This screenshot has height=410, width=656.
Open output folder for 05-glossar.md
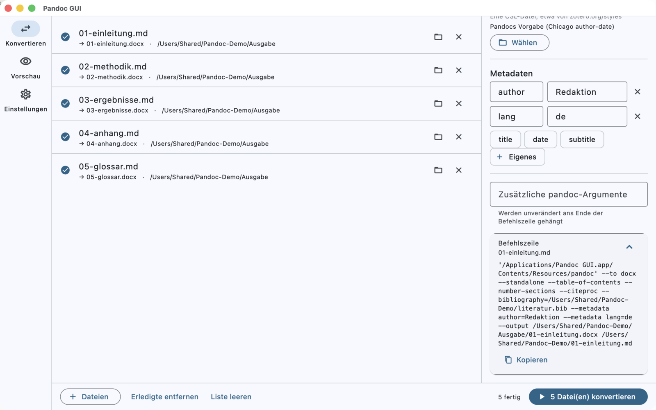438,170
